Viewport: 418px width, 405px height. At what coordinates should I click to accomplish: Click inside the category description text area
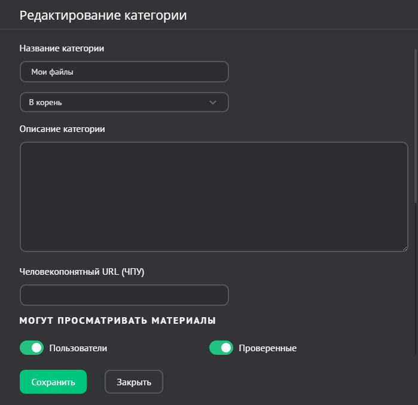click(213, 197)
